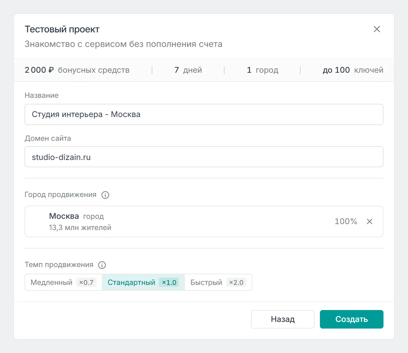Screen dimensions: 408x353
Task: Open the Темп продвижения info tooltip icon
Action: pos(102,265)
